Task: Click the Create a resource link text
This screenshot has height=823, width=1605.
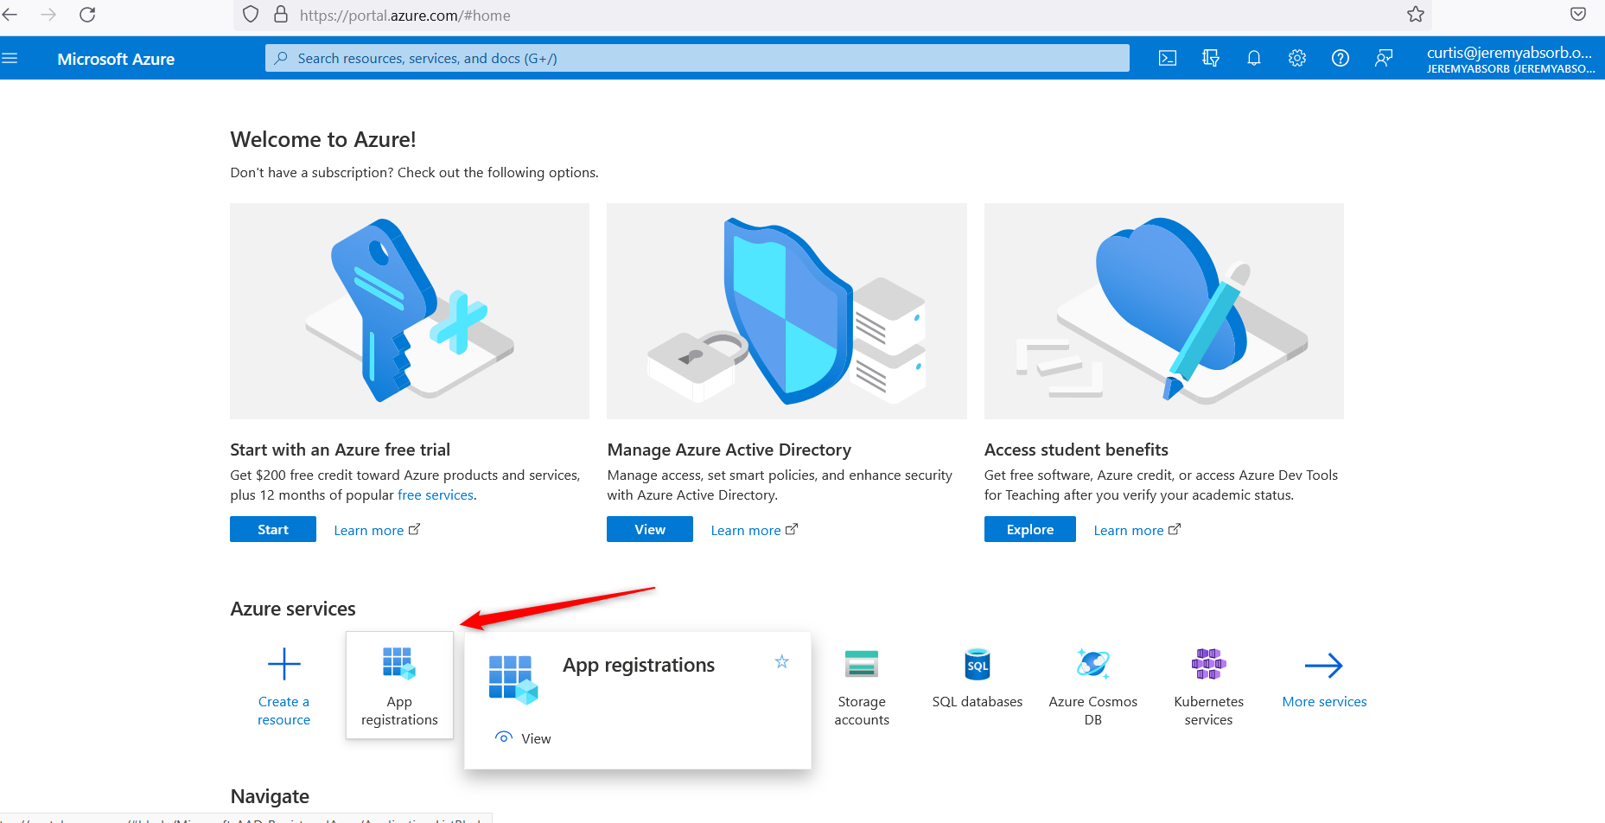Action: click(283, 711)
